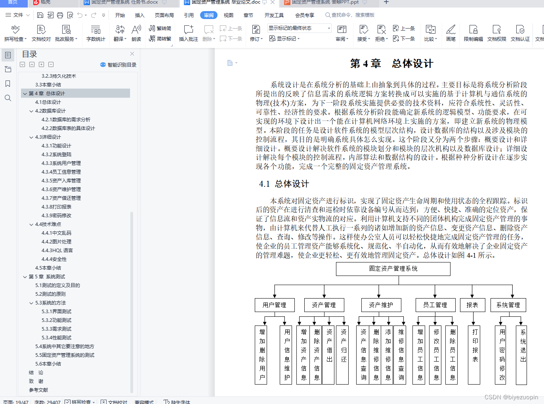Collapse the 第4章 总体设计 tree node

[25, 94]
